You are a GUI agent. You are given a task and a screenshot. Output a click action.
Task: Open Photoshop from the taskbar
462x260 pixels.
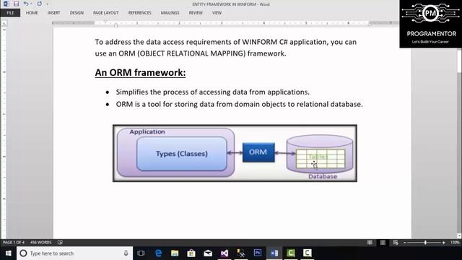click(x=258, y=253)
